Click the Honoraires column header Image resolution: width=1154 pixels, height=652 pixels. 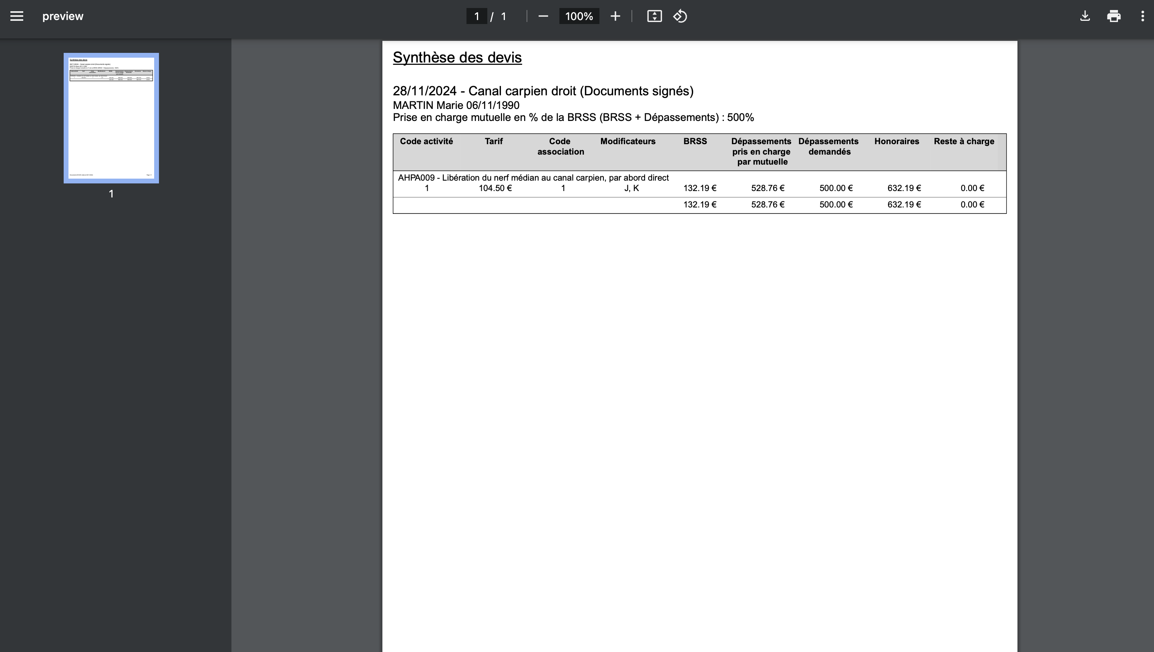point(897,141)
